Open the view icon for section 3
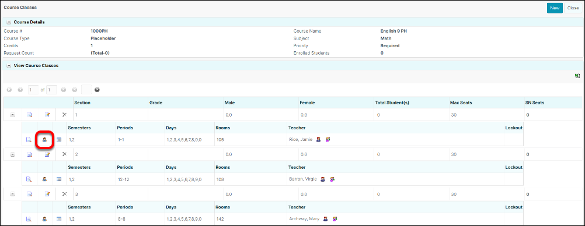Screen dimensions: 585x226 pos(29,193)
